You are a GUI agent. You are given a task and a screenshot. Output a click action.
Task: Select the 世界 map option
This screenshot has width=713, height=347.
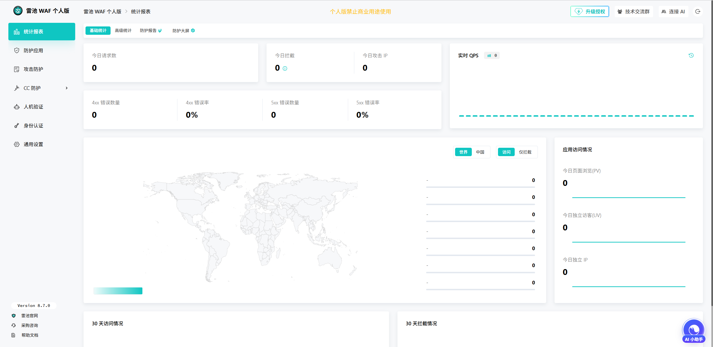point(463,152)
